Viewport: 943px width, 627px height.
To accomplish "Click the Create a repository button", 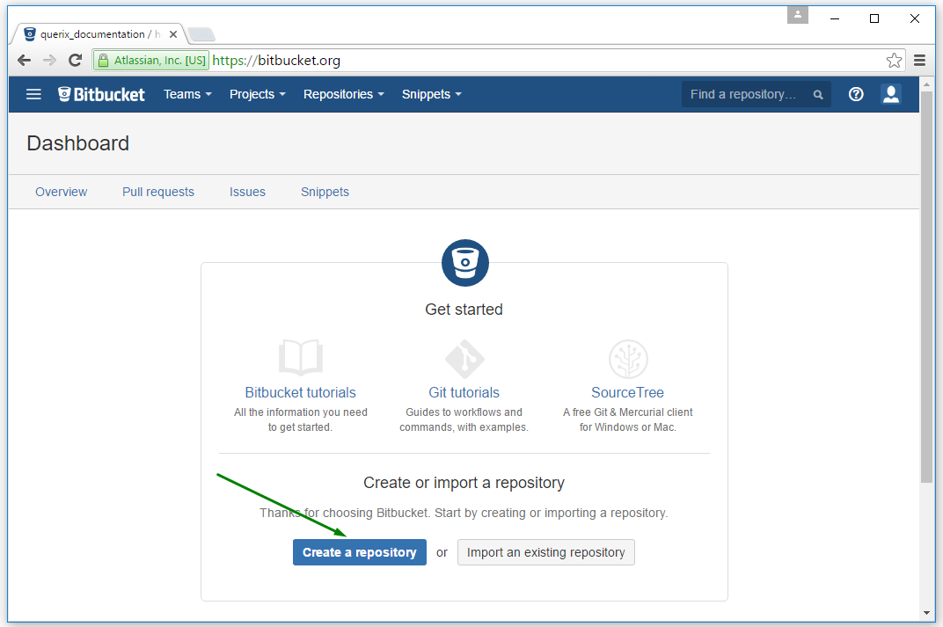I will click(x=359, y=552).
